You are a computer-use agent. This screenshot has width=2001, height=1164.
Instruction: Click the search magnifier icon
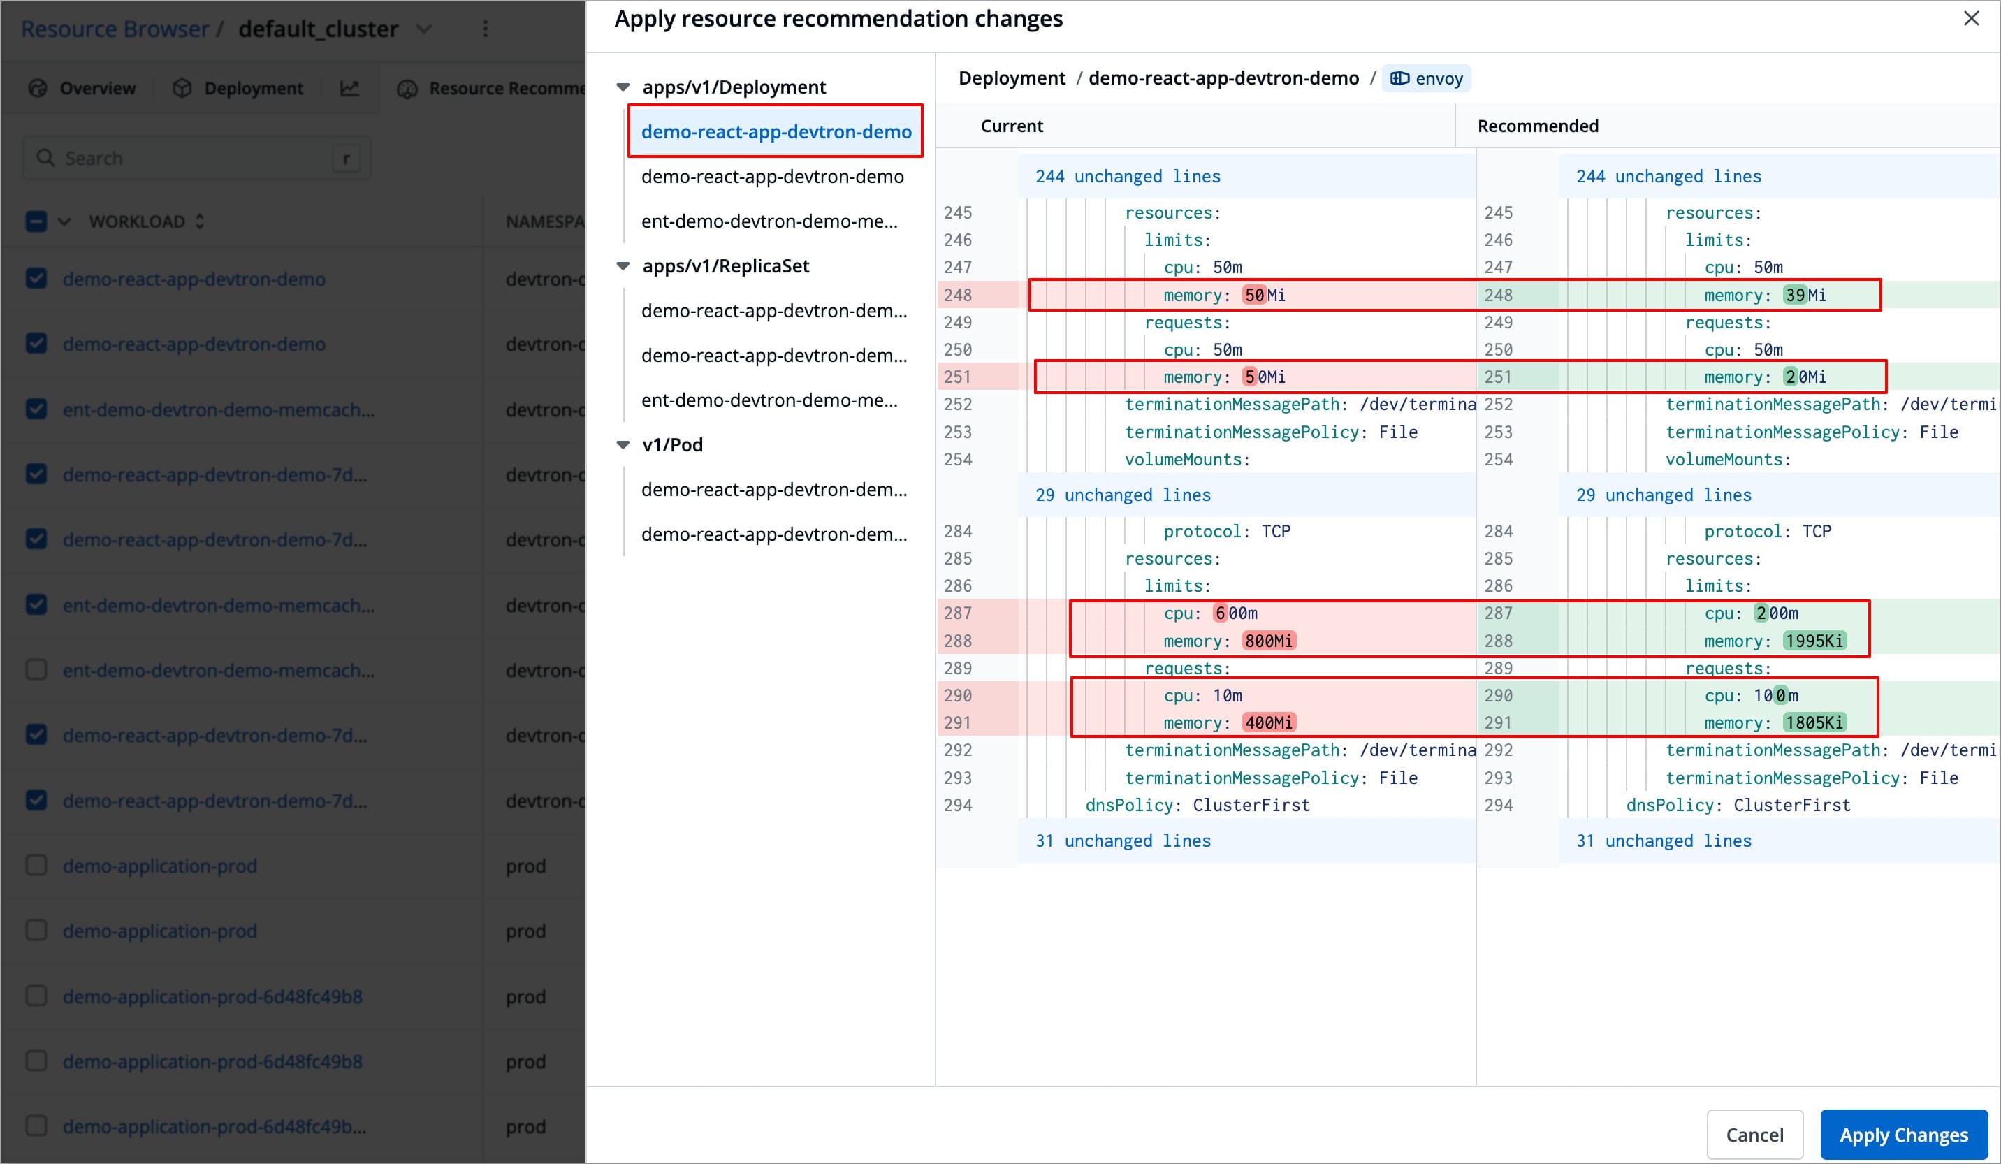(x=45, y=158)
